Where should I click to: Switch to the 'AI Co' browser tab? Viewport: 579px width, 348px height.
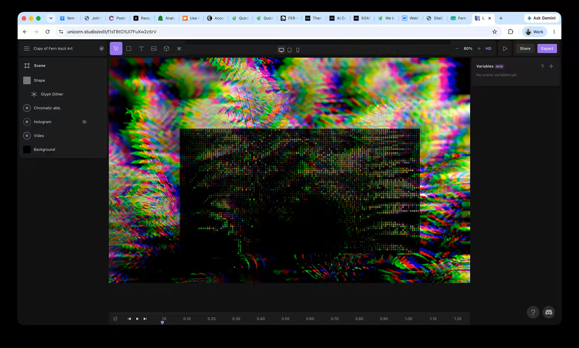338,18
